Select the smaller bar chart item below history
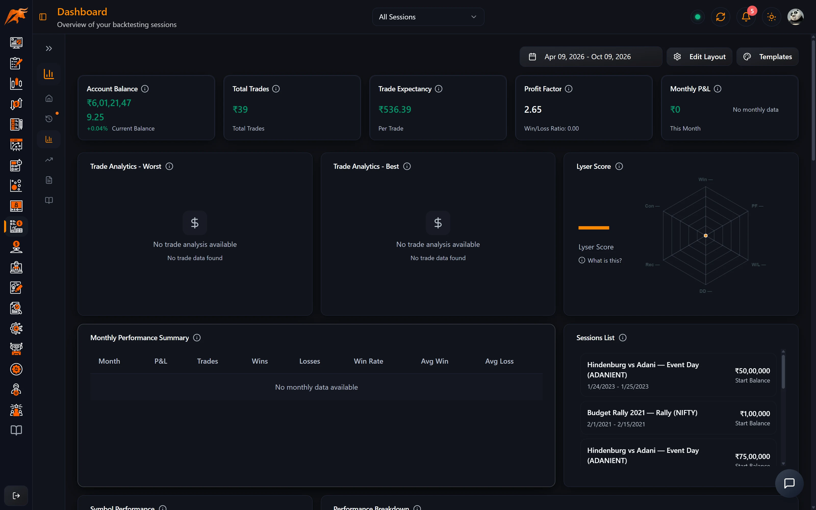The height and width of the screenshot is (510, 816). (49, 139)
